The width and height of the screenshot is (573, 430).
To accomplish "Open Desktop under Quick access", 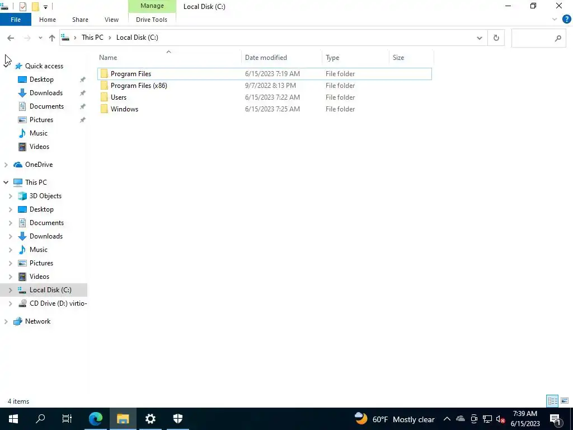I will [x=41, y=80].
